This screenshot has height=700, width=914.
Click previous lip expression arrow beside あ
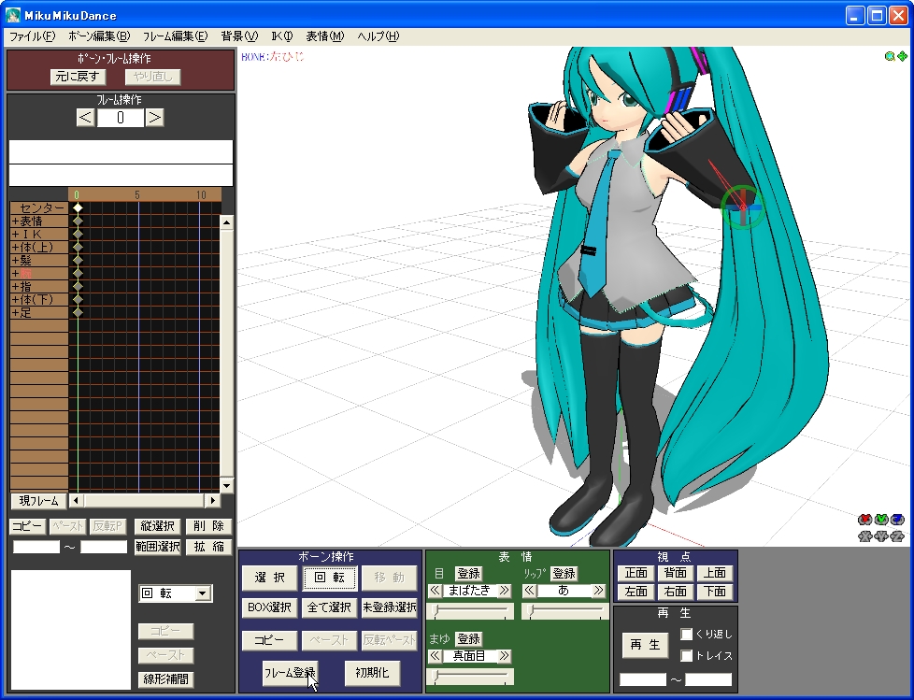click(x=529, y=591)
